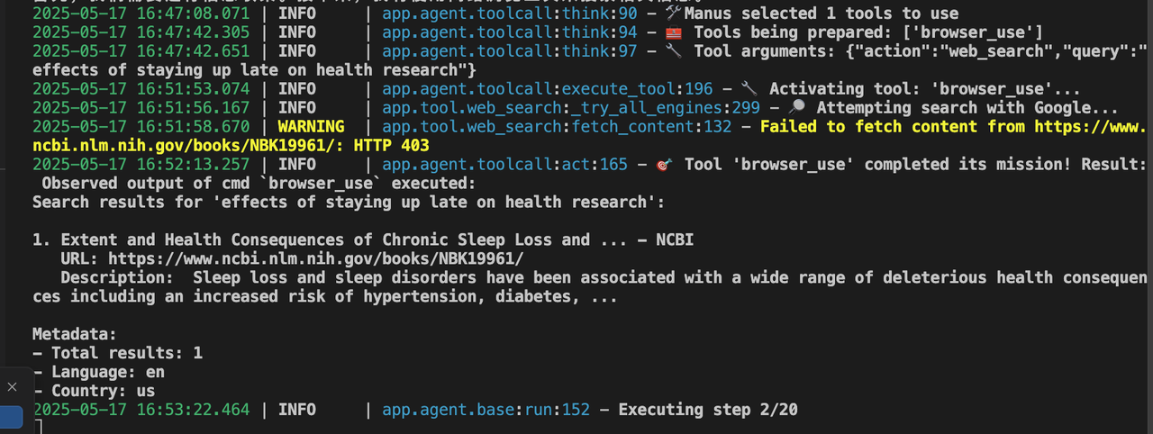This screenshot has height=434, width=1153.
Task: Click the dartboard emoji before "Tool 'browser_use' completed"
Action: 664,165
